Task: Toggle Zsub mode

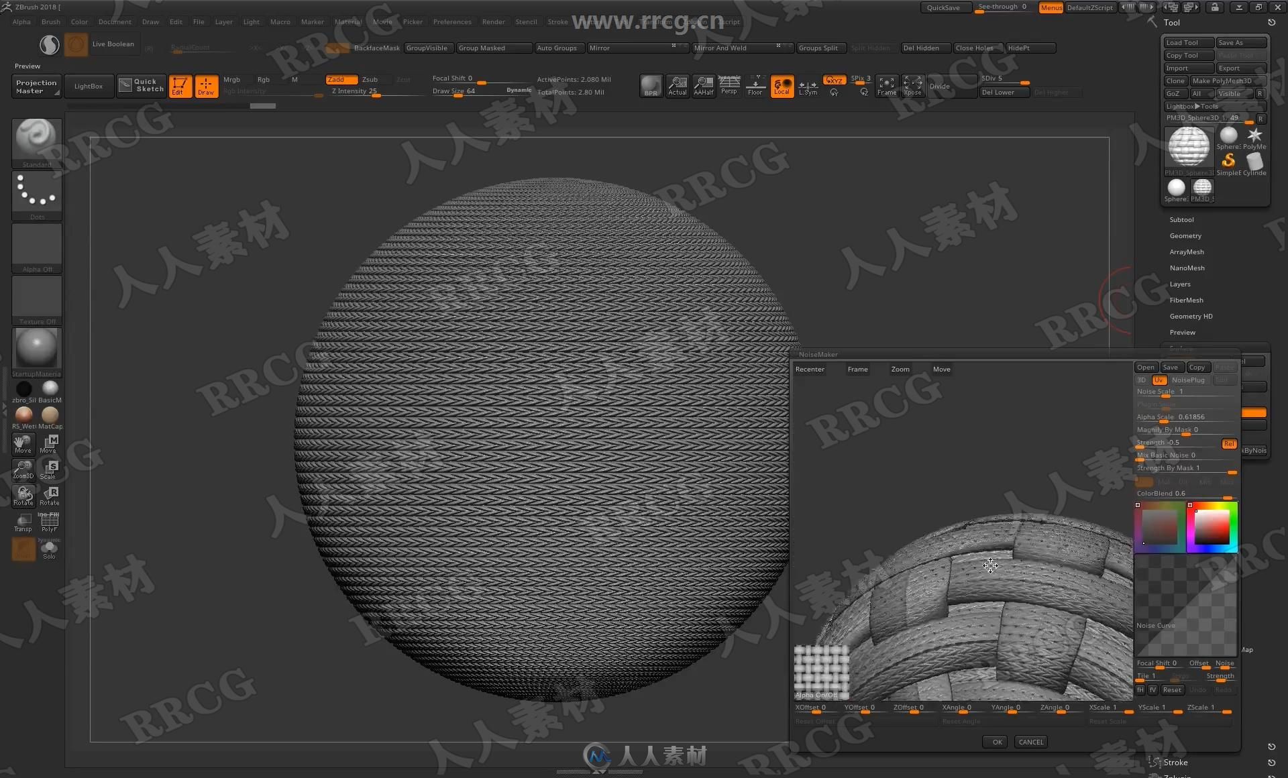Action: (370, 79)
